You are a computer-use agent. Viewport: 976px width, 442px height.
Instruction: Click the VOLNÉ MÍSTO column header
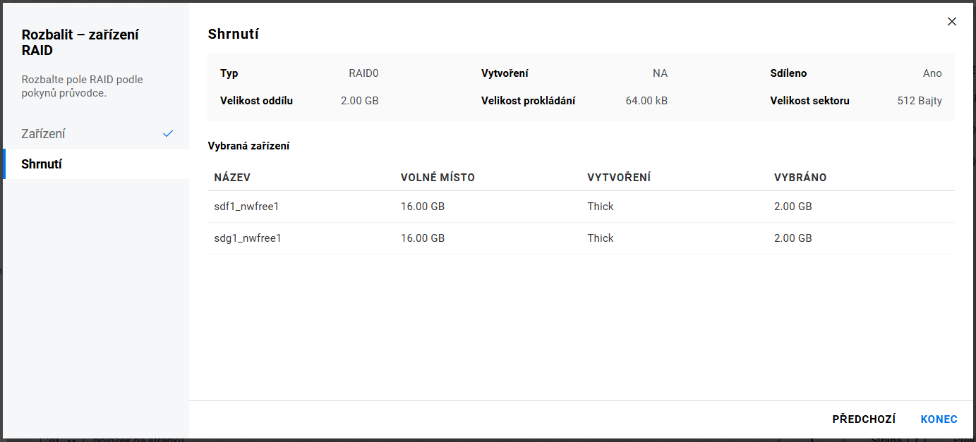pos(438,178)
